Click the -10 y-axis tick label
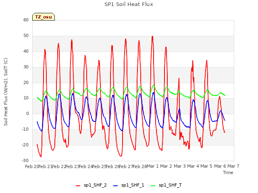Viewport: 258px width, 193px height. click(x=25, y=129)
